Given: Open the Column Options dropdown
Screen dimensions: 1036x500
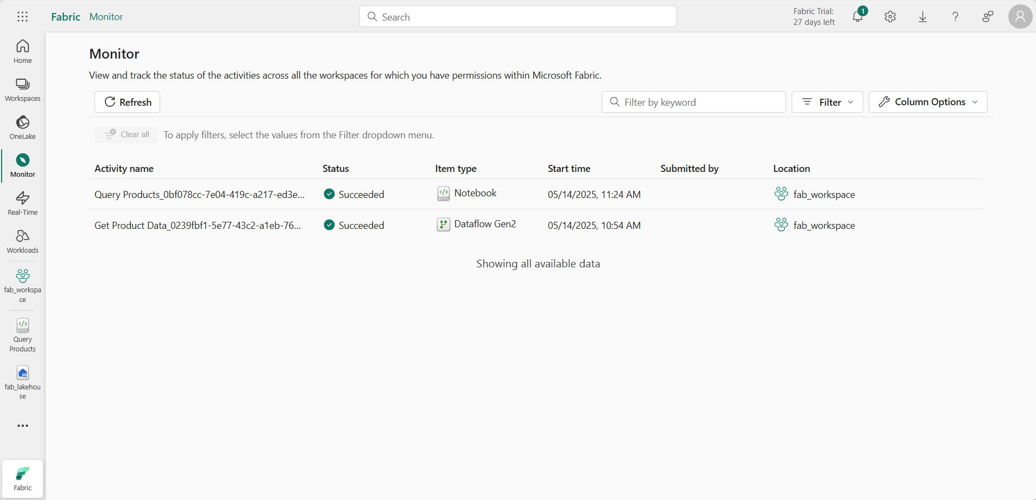Looking at the screenshot, I should (928, 102).
